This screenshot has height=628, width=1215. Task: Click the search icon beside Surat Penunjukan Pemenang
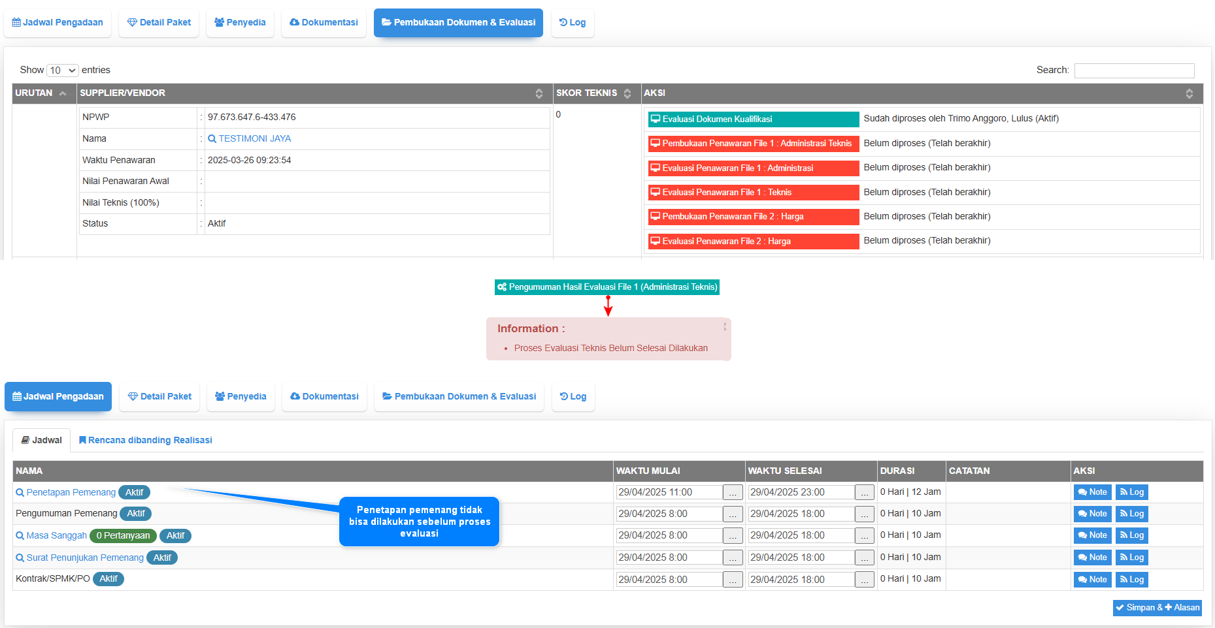coord(20,558)
